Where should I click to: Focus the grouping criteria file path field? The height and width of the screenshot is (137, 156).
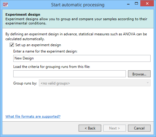70,74
